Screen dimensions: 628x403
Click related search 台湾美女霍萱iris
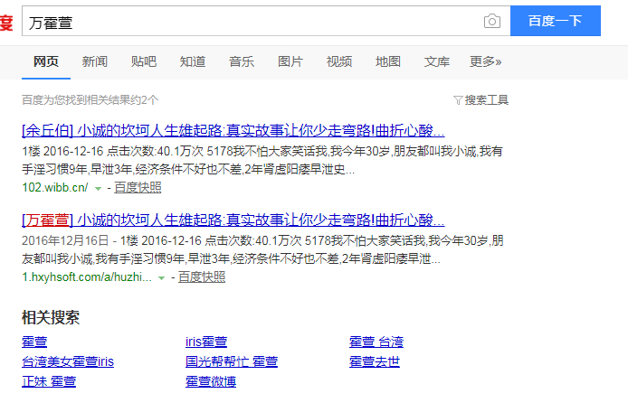[68, 361]
